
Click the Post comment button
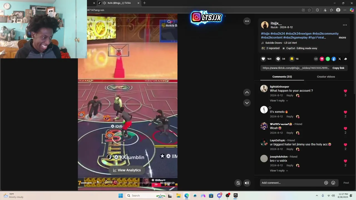pyautogui.click(x=346, y=183)
